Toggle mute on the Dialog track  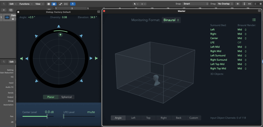click(13, 19)
